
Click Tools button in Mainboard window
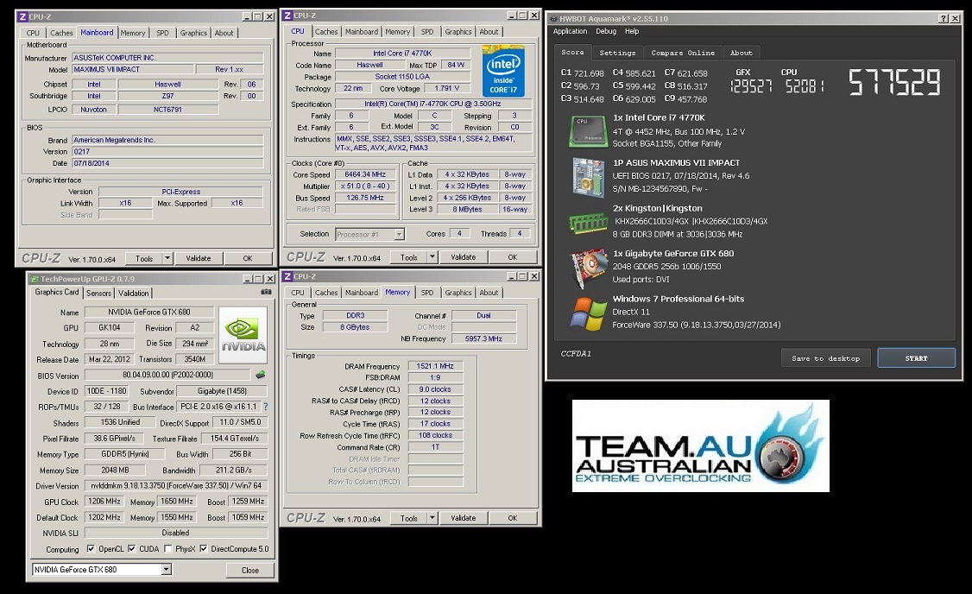pyautogui.click(x=144, y=258)
